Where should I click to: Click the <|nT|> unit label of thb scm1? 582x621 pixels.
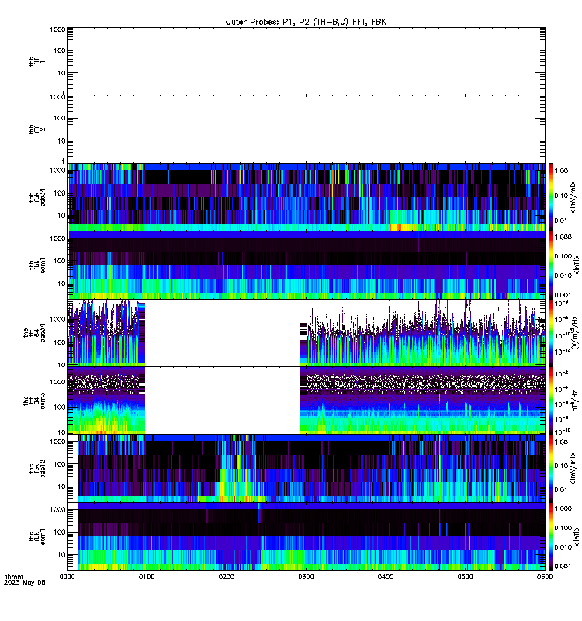(577, 265)
